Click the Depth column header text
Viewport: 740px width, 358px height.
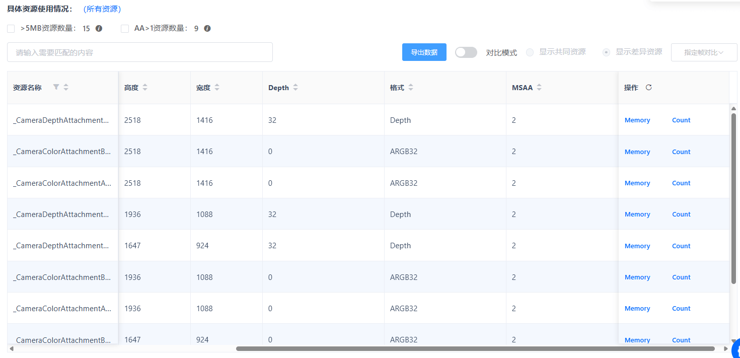[278, 88]
